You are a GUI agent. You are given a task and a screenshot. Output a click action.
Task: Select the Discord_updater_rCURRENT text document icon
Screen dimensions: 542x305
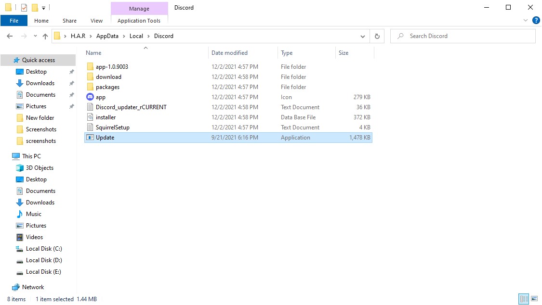90,107
